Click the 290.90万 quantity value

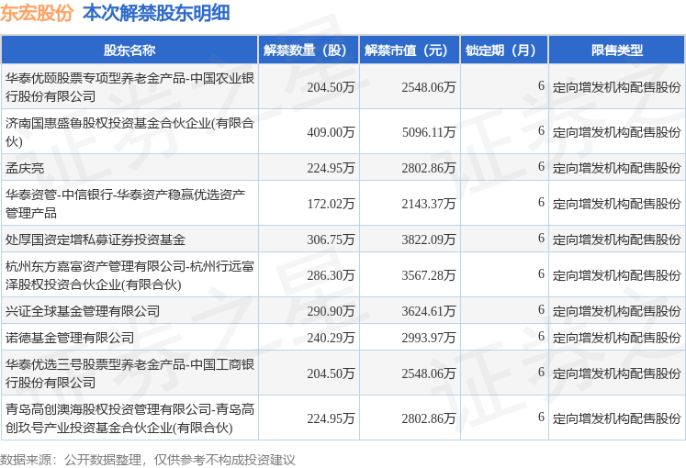pyautogui.click(x=331, y=311)
